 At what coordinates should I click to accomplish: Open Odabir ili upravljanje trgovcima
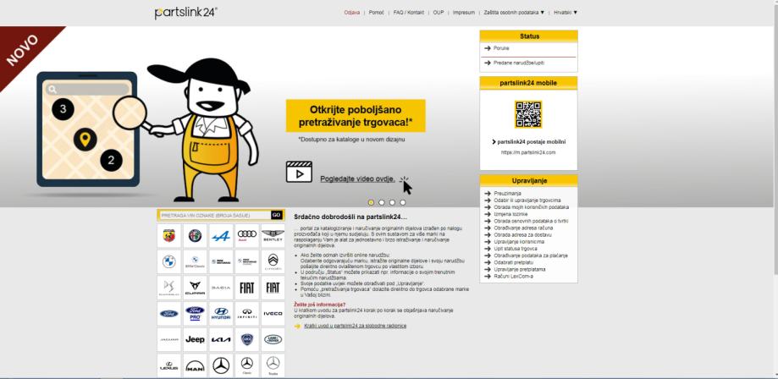pyautogui.click(x=527, y=200)
